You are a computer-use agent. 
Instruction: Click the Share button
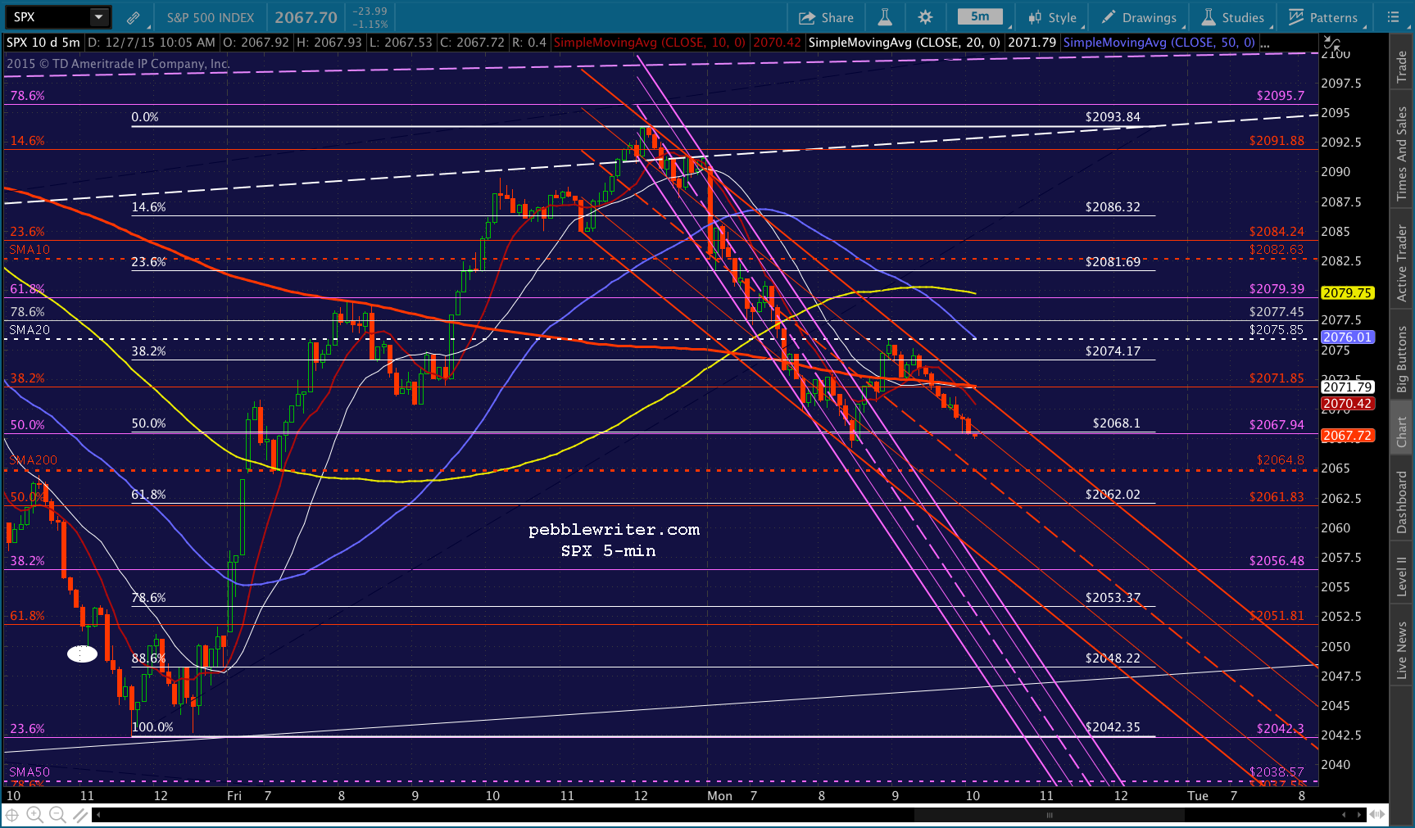click(x=826, y=17)
